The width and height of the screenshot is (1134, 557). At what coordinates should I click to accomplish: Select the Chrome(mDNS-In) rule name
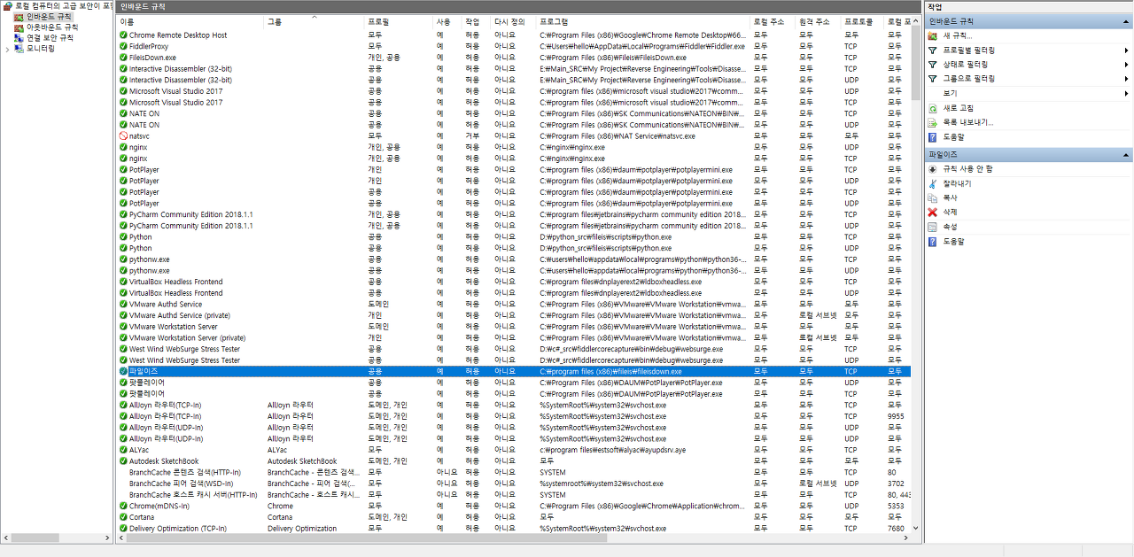point(159,506)
